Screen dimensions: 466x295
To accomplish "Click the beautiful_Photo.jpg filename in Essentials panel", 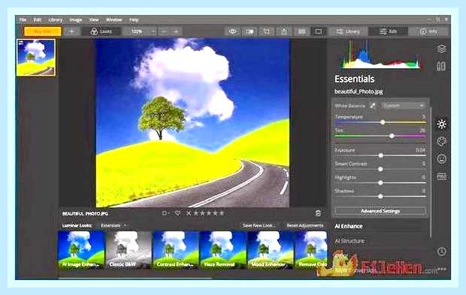I will (359, 92).
